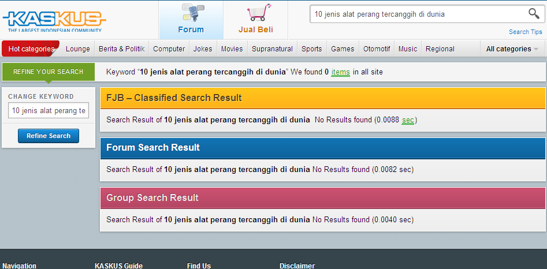Open the Games category
This screenshot has height=269, width=547.
(343, 49)
